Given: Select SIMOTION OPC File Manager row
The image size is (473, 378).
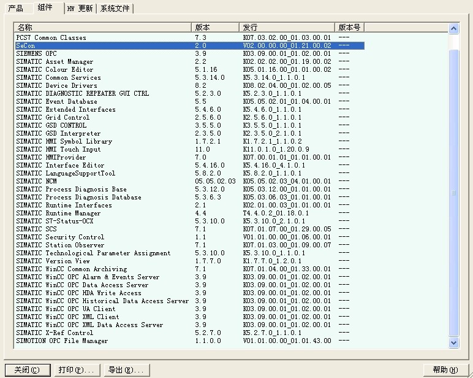Looking at the screenshot, I should (x=190, y=341).
